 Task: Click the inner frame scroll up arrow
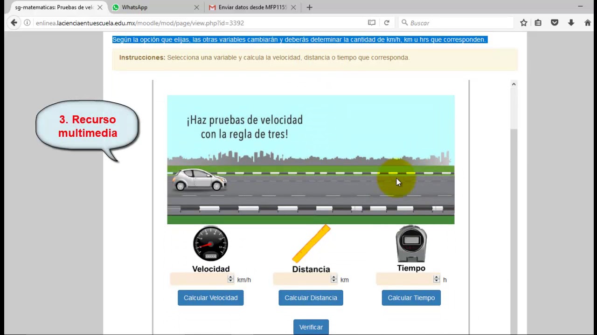pyautogui.click(x=514, y=84)
